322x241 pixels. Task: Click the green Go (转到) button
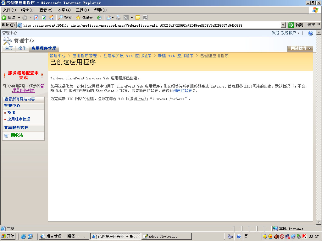click(x=296, y=25)
